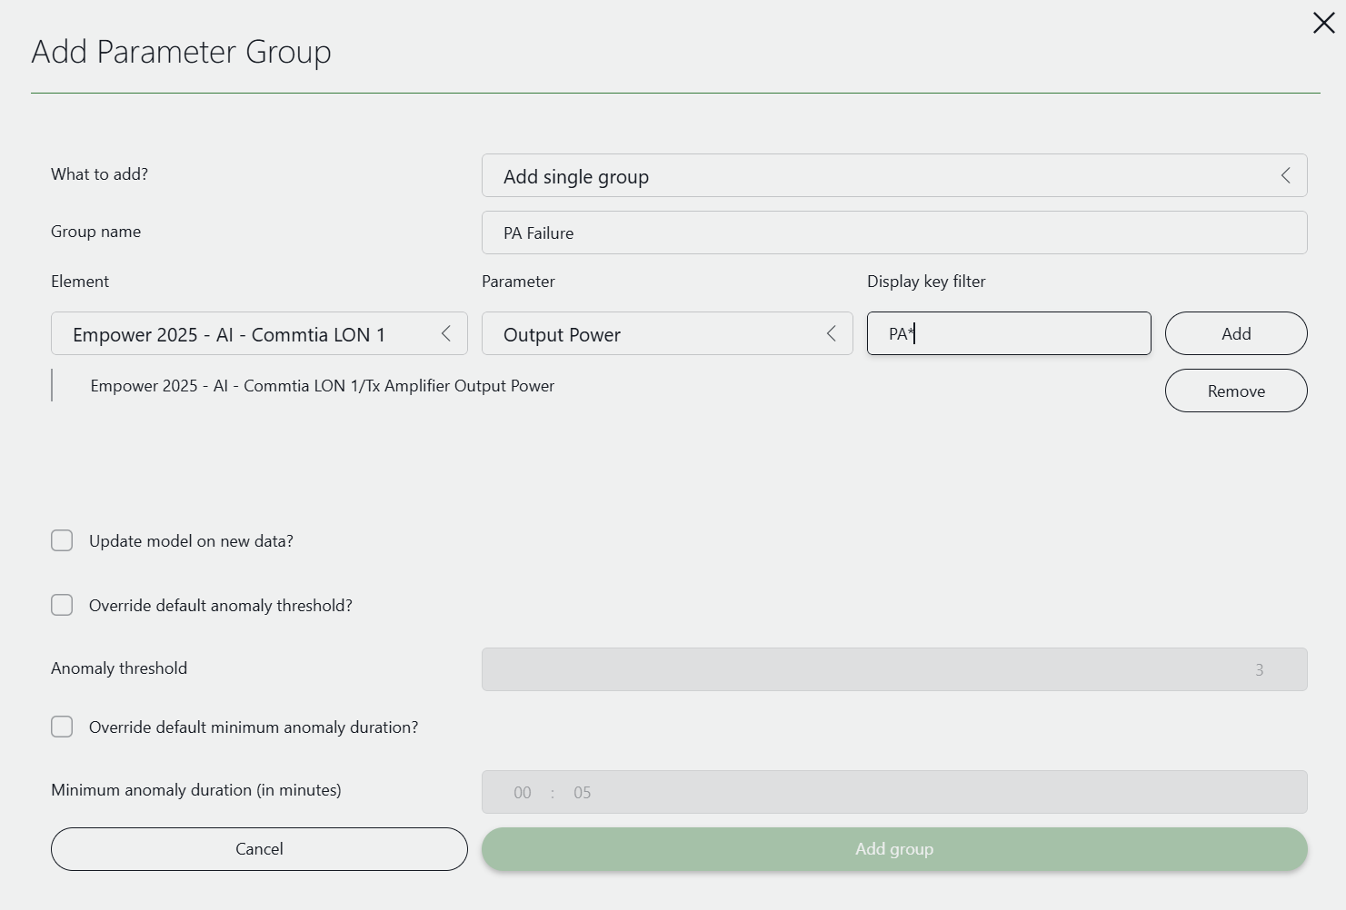Toggle 'Override default minimum anomaly duration?'
The image size is (1346, 910).
(x=62, y=727)
